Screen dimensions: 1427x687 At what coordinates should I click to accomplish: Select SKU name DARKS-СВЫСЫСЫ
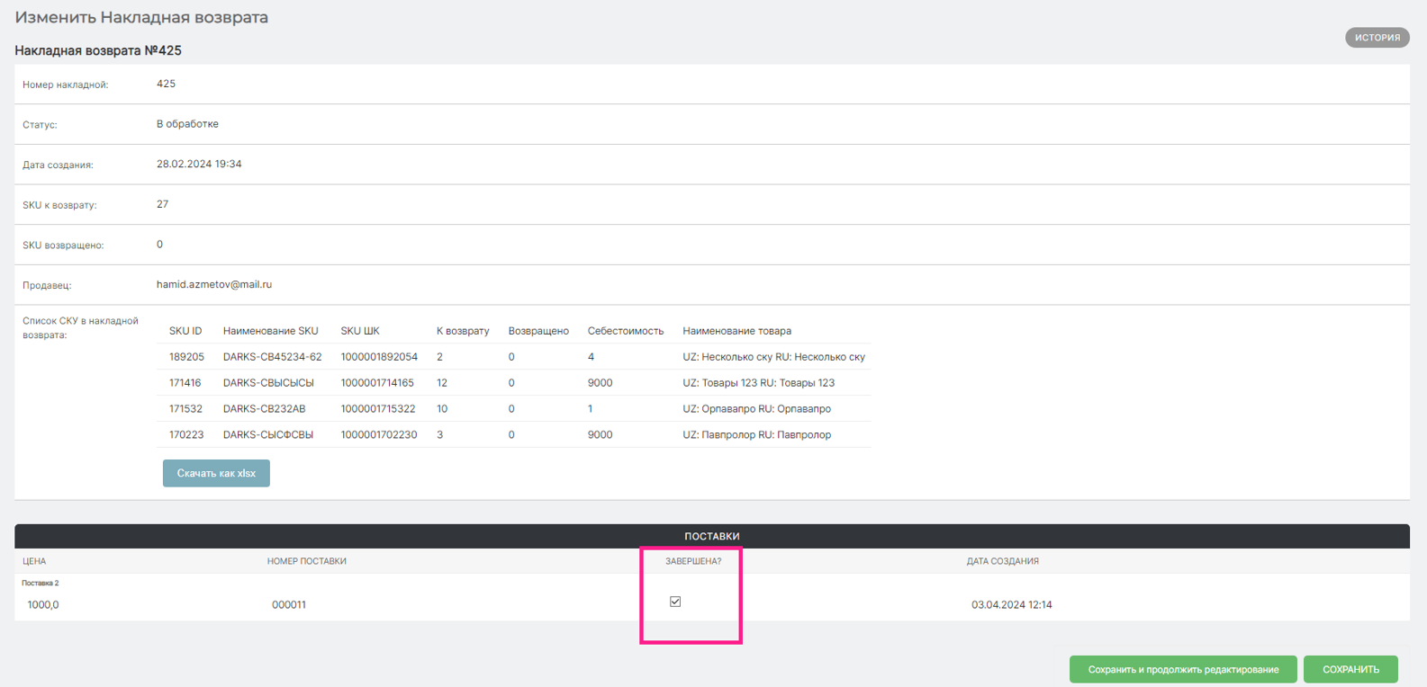pyautogui.click(x=268, y=383)
